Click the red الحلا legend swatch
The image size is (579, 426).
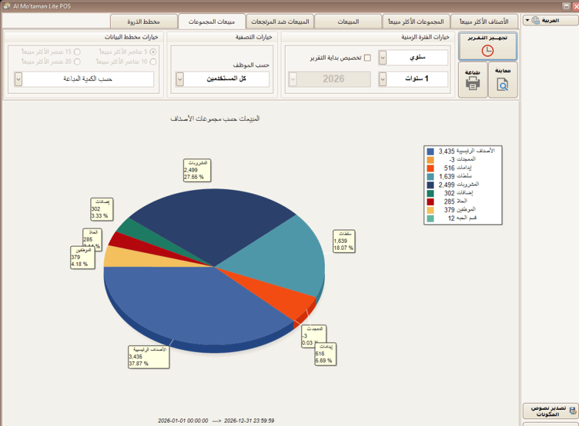[x=430, y=202]
